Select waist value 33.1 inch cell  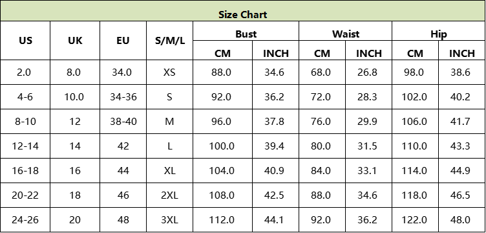[x=368, y=170]
